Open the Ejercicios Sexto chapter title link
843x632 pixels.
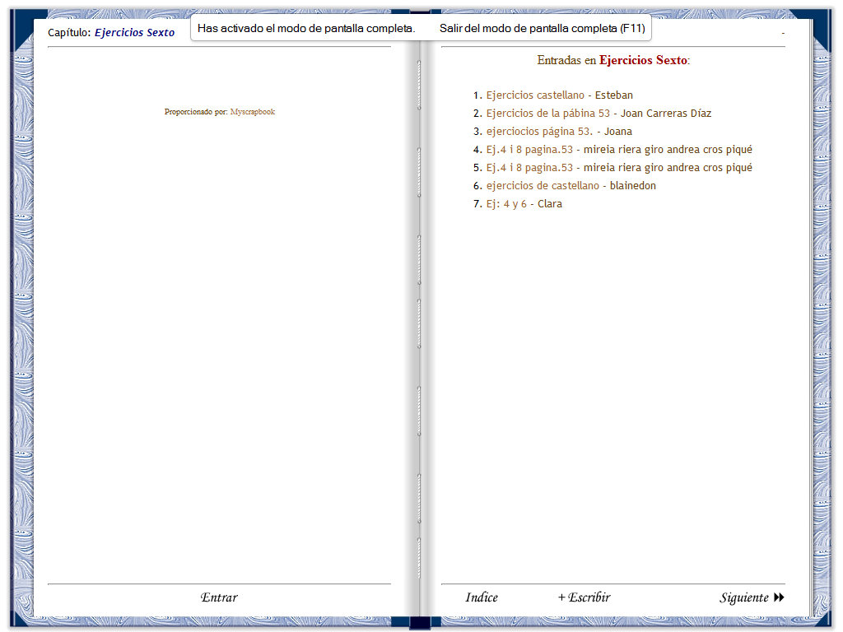tap(134, 33)
